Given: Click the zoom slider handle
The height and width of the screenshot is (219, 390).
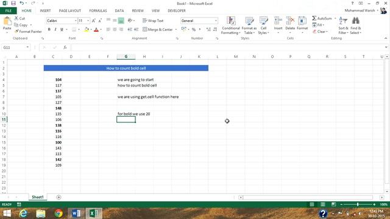Looking at the screenshot, I should pos(358,204).
